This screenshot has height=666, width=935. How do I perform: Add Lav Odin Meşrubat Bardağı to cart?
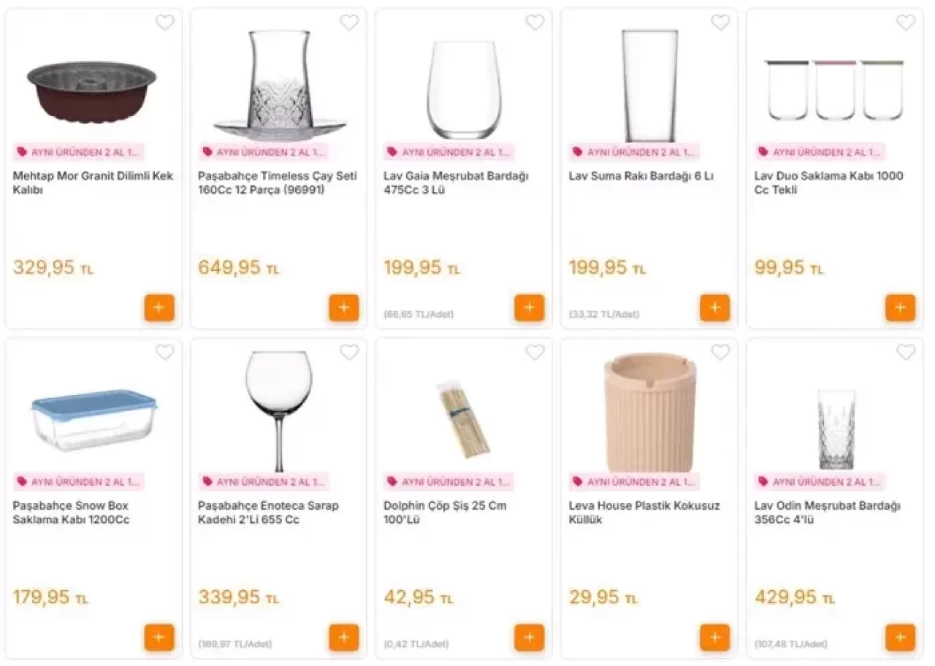click(900, 638)
